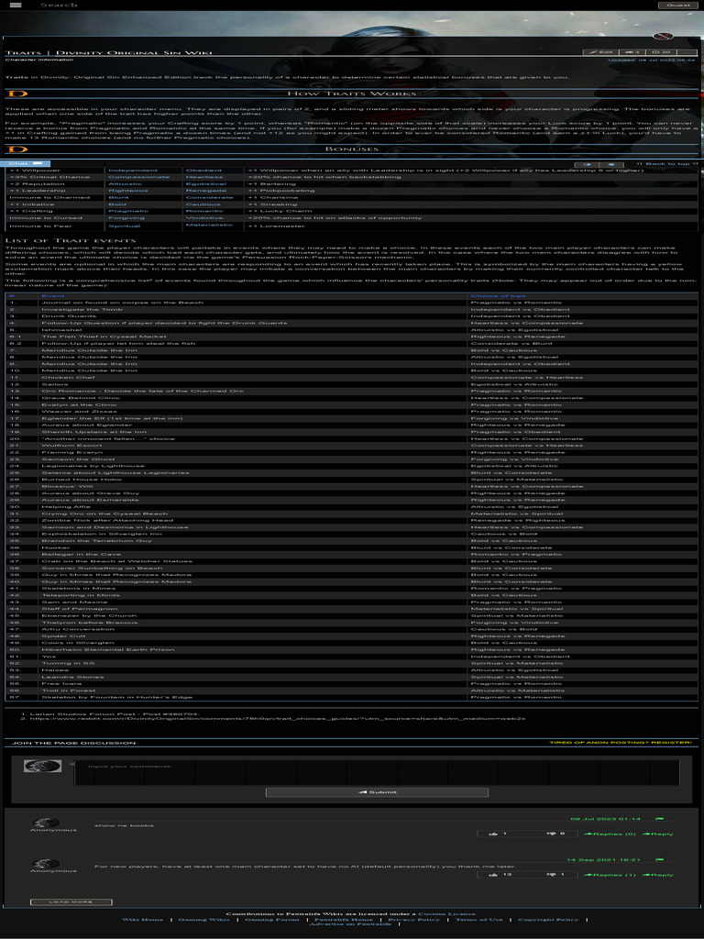Click the avatar beside the comment box

click(42, 766)
